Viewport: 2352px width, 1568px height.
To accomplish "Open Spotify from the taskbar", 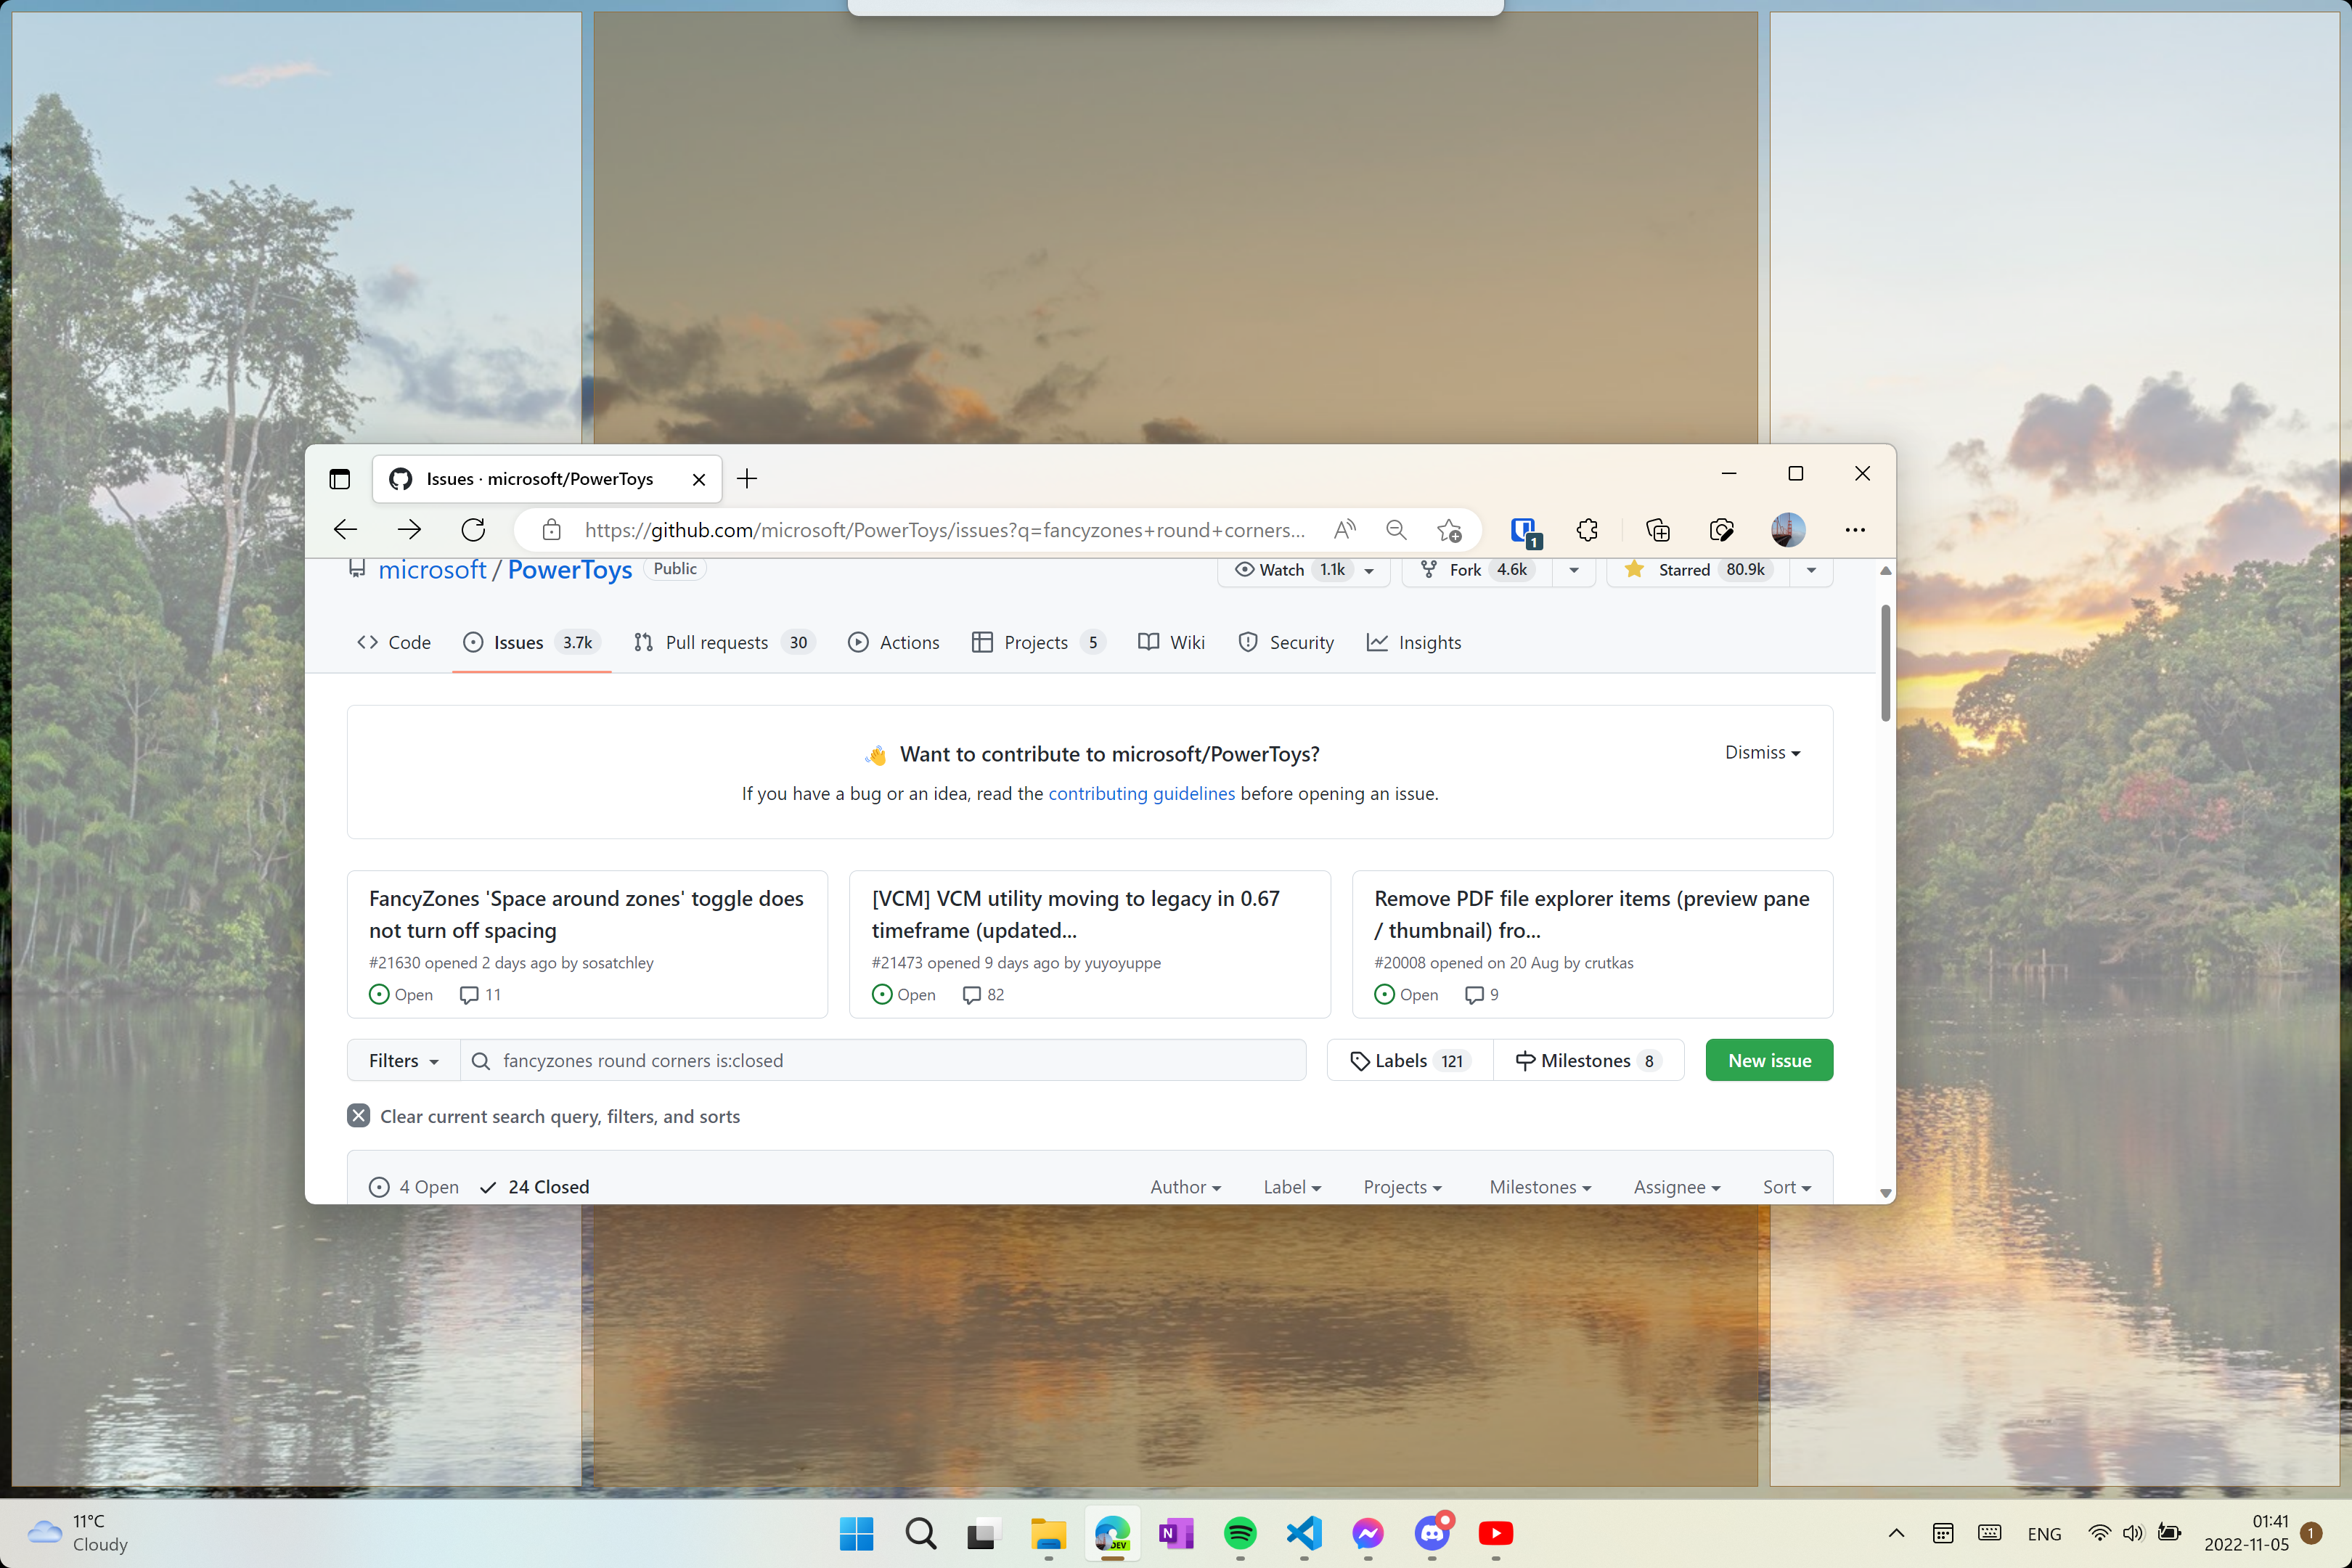I will 1240,1533.
